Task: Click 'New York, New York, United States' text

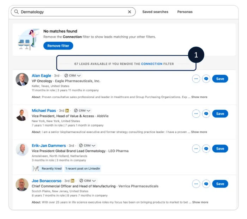Action: pyautogui.click(x=56, y=121)
